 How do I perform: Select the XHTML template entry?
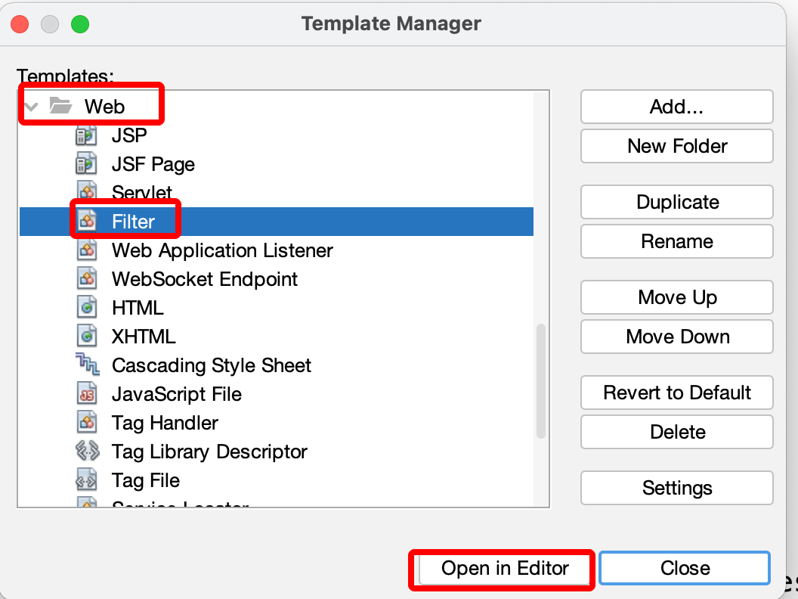[x=143, y=337]
